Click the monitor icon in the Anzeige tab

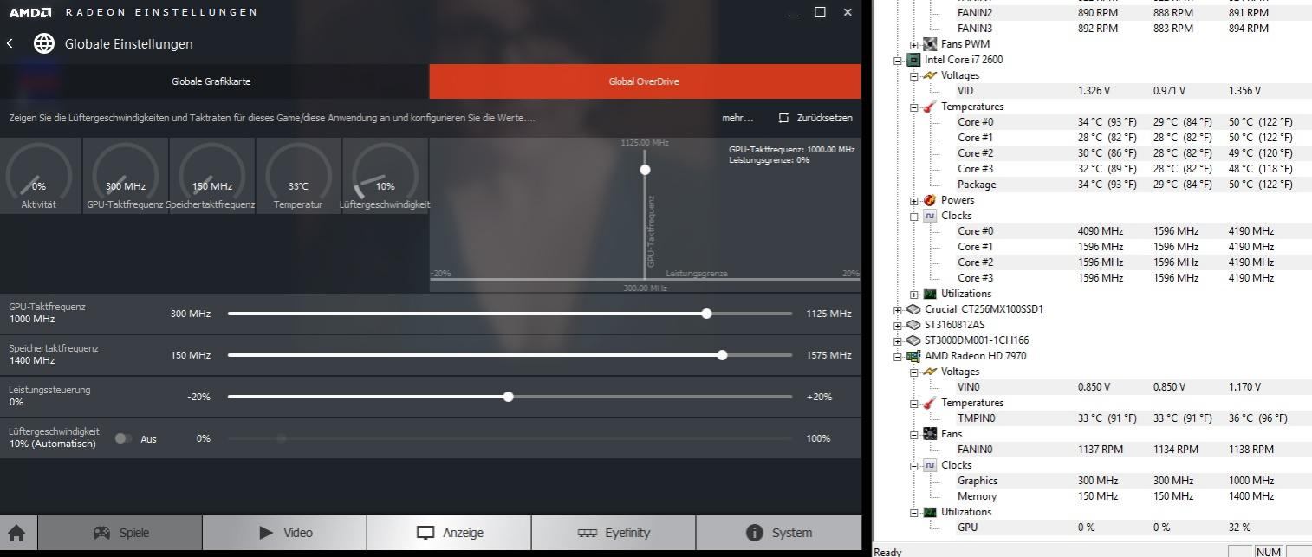(x=425, y=533)
